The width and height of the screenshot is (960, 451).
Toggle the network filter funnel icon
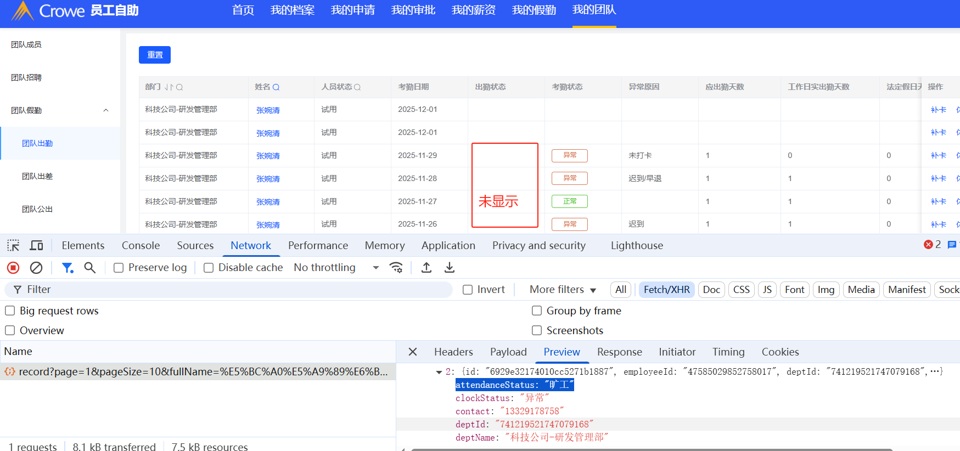[x=68, y=268]
